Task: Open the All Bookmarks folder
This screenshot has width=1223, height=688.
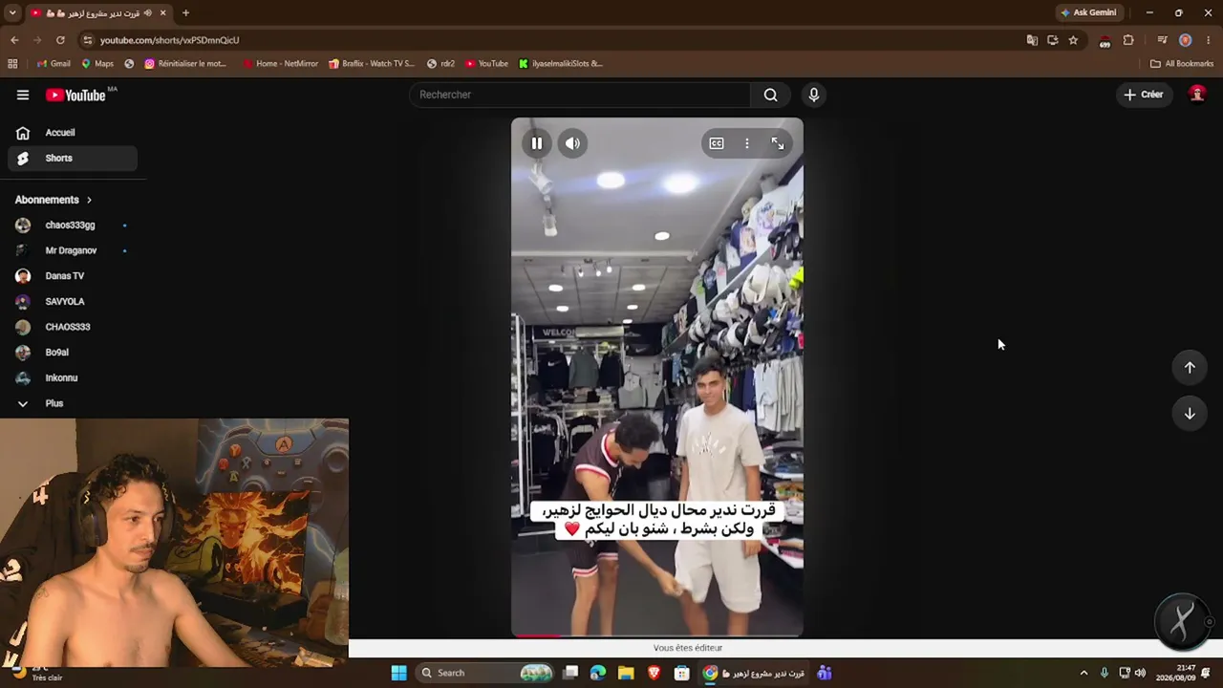Action: pos(1182,64)
